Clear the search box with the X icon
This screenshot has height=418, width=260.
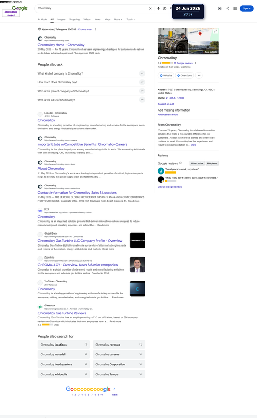coord(150,8)
